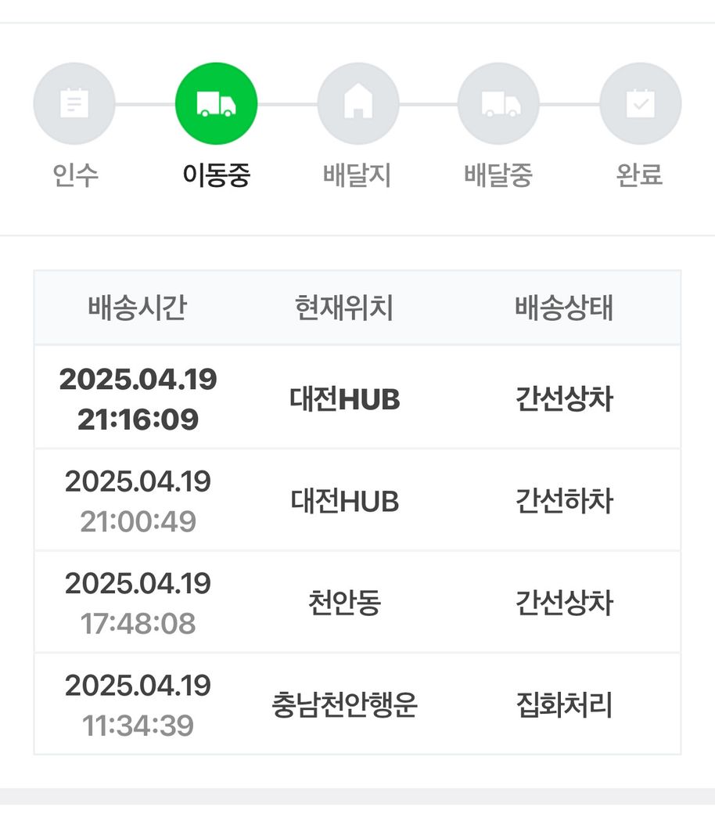Select the 완료 step label

639,175
